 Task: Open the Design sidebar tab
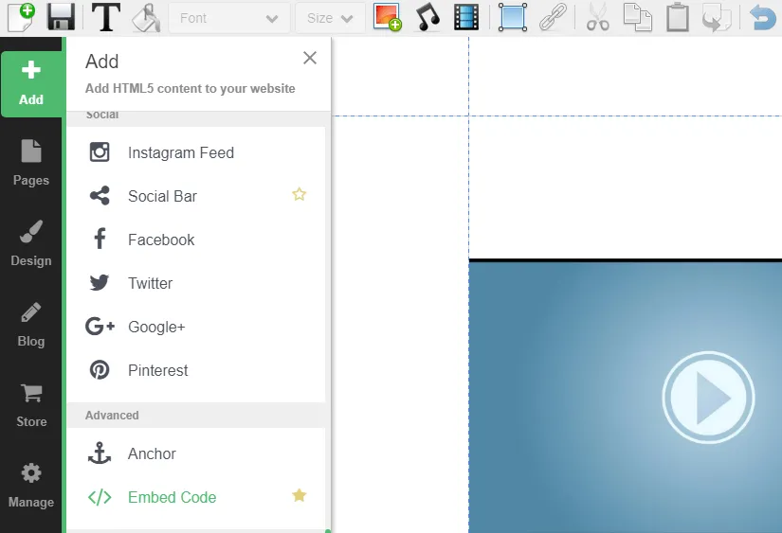point(31,244)
